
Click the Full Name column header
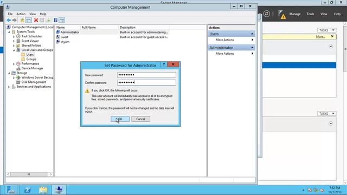[99, 28]
